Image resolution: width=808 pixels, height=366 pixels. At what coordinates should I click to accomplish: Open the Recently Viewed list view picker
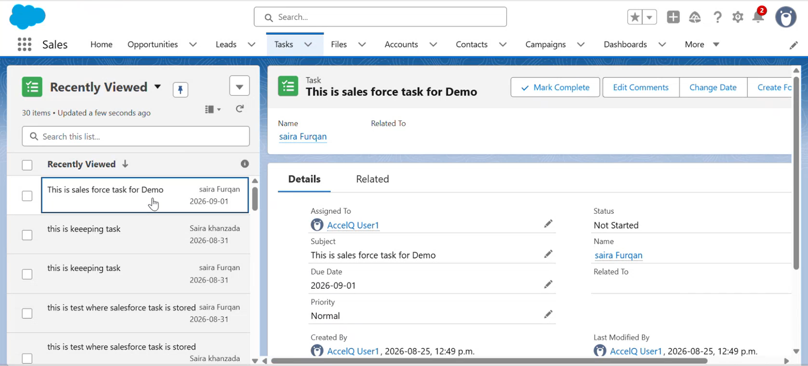[x=157, y=87]
